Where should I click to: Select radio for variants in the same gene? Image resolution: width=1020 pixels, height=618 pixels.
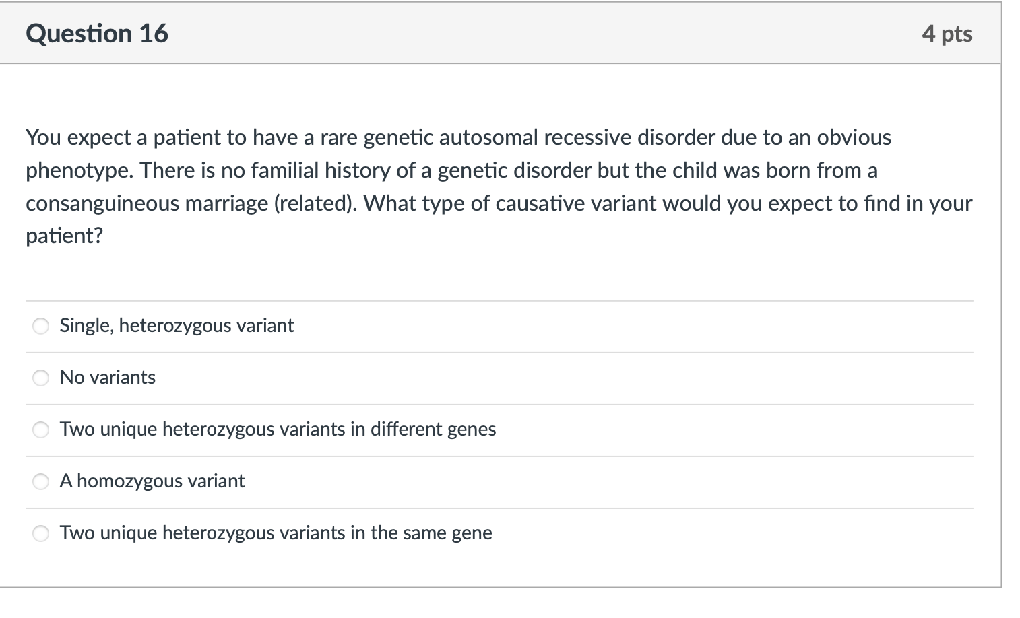tap(41, 533)
